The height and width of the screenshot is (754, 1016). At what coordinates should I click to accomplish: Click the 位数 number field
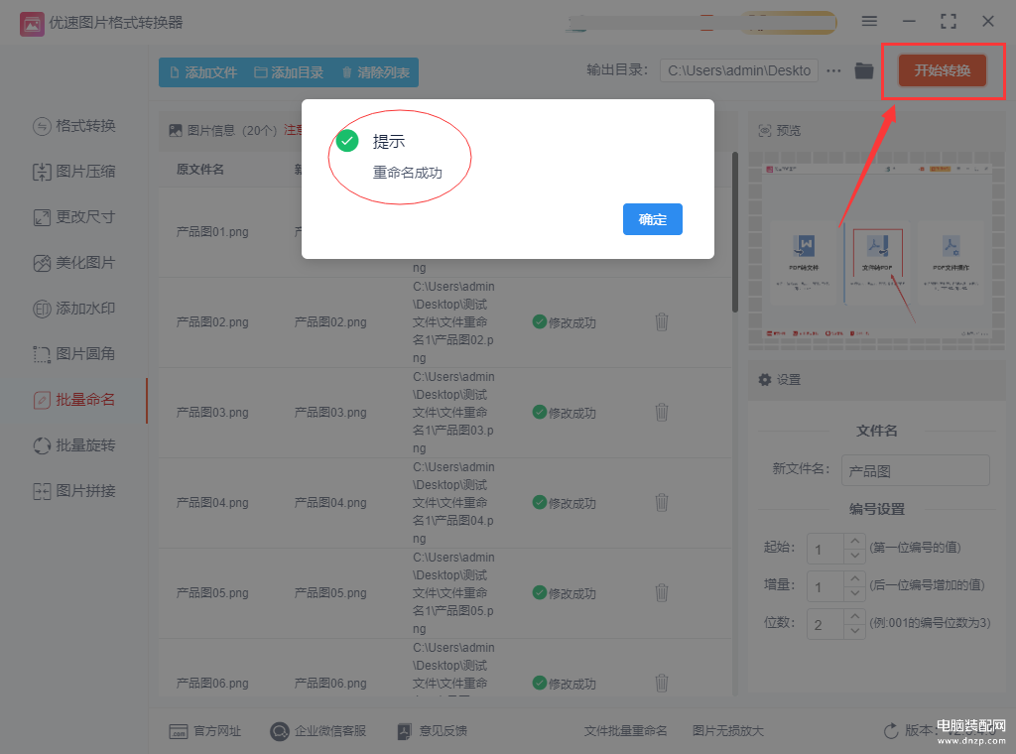825,624
